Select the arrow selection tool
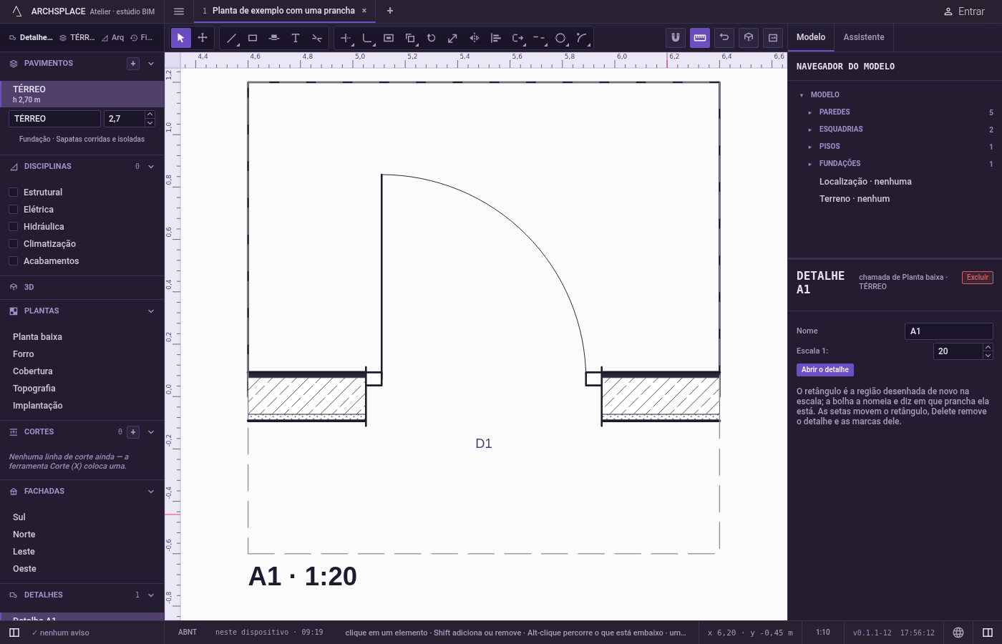 [x=181, y=38]
